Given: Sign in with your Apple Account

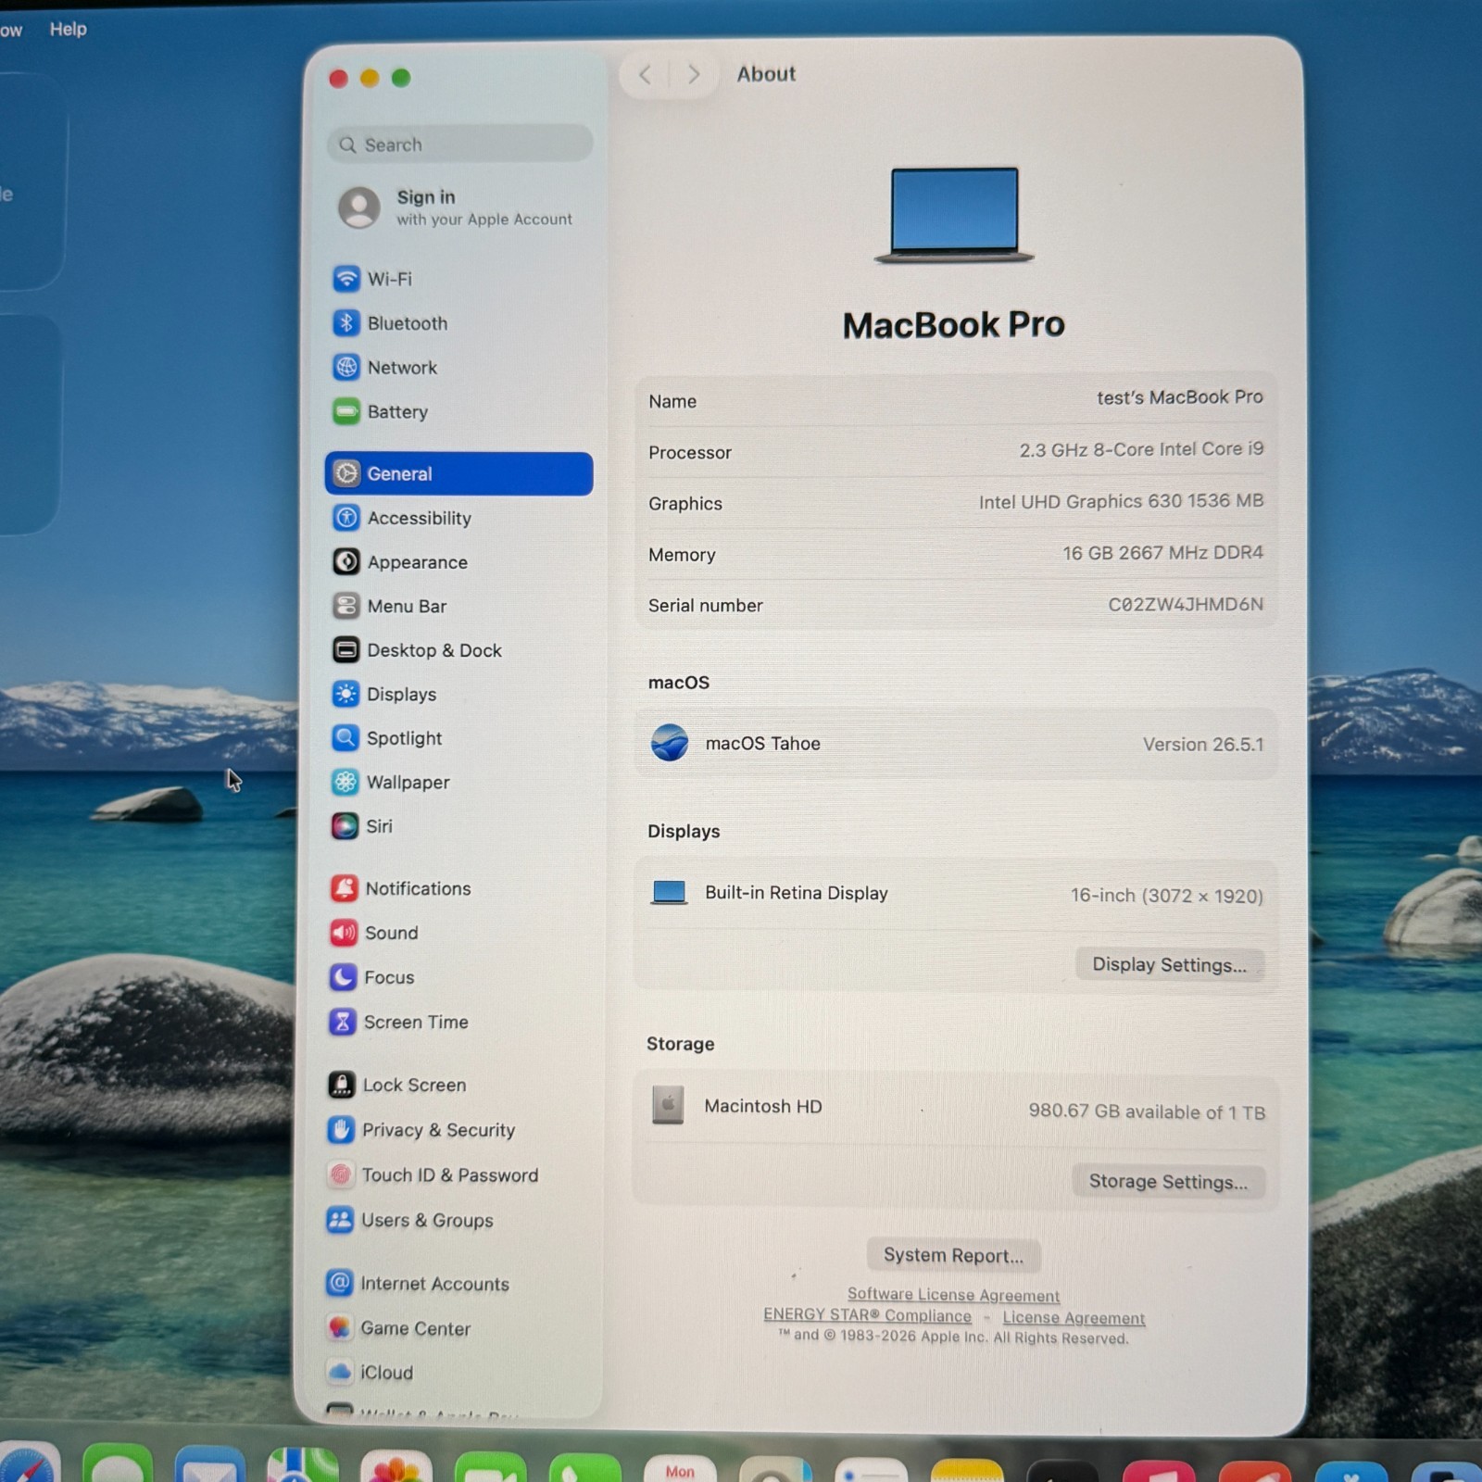Looking at the screenshot, I should coord(458,207).
